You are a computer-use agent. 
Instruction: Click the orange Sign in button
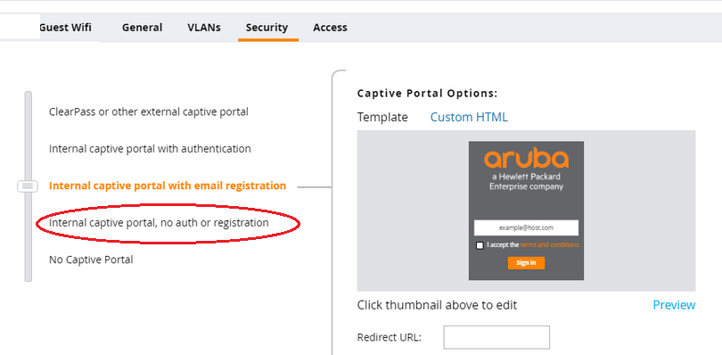point(526,263)
